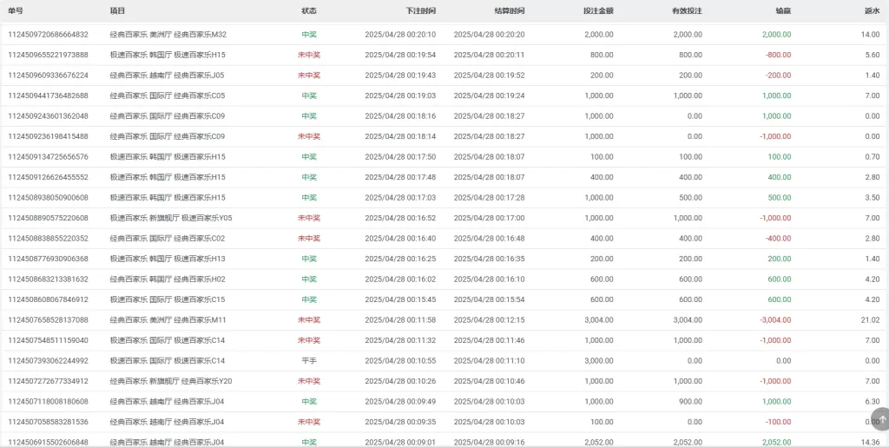Click project 经典百家乐 国际厅 经典百家乐C02

coord(168,239)
